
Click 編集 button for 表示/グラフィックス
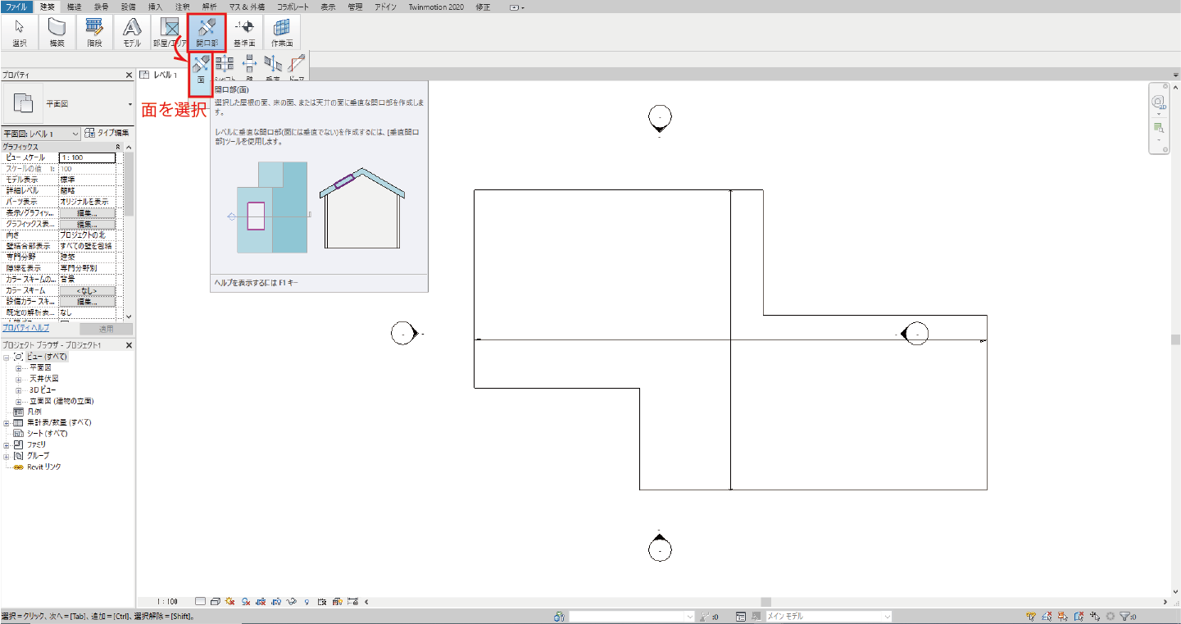click(86, 213)
